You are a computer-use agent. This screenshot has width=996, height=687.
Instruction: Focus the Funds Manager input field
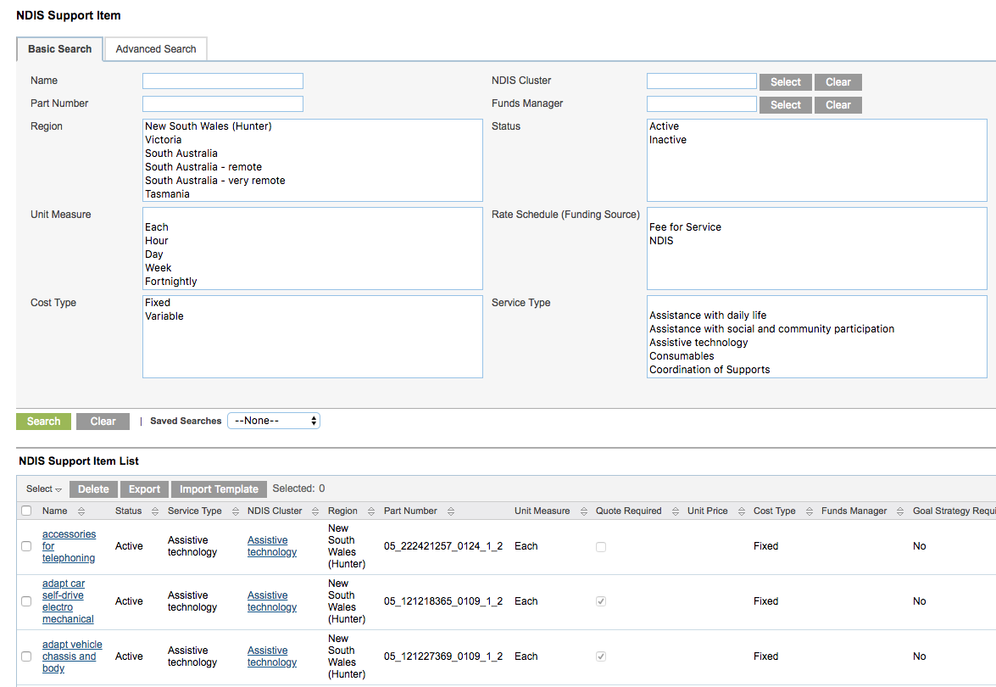coord(702,103)
